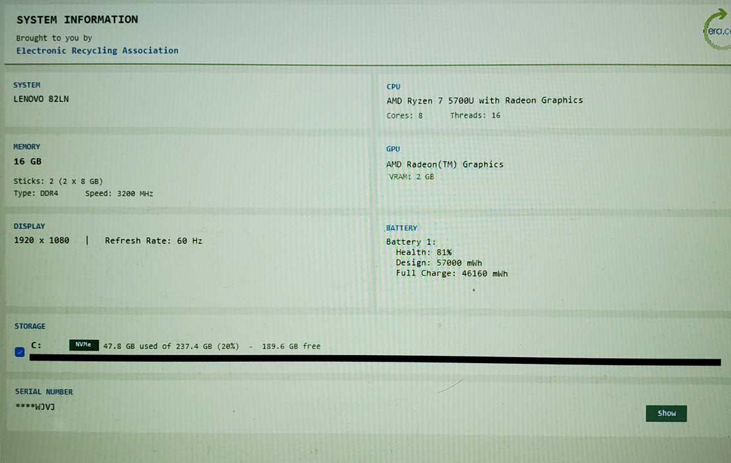This screenshot has height=463, width=731.
Task: Select the AMD Ryzen 7 5700U text
Action: [x=430, y=101]
